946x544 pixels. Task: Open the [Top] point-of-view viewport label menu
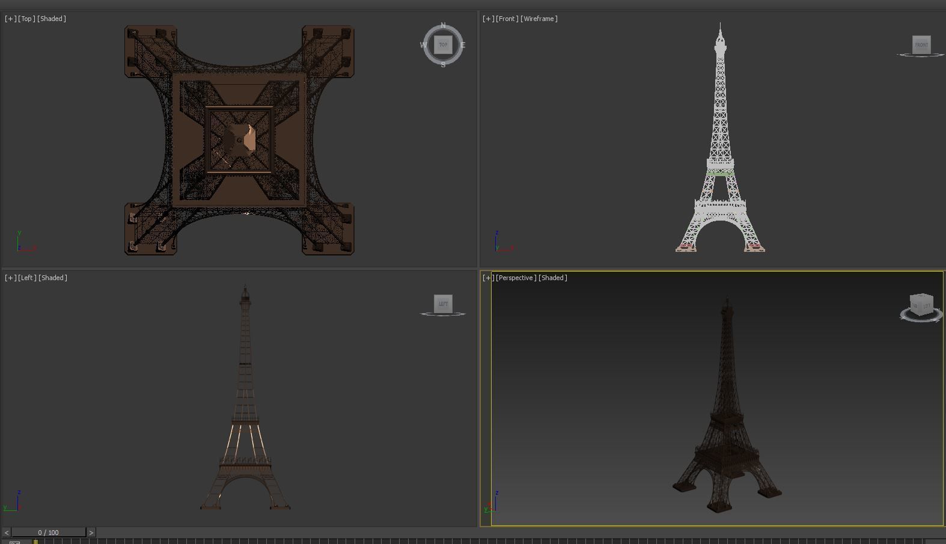26,19
